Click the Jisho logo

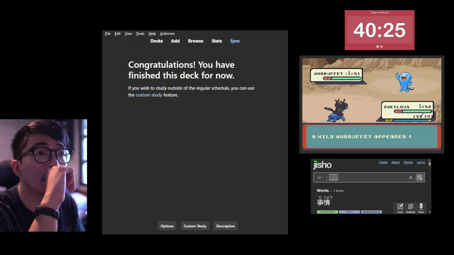pyautogui.click(x=322, y=165)
